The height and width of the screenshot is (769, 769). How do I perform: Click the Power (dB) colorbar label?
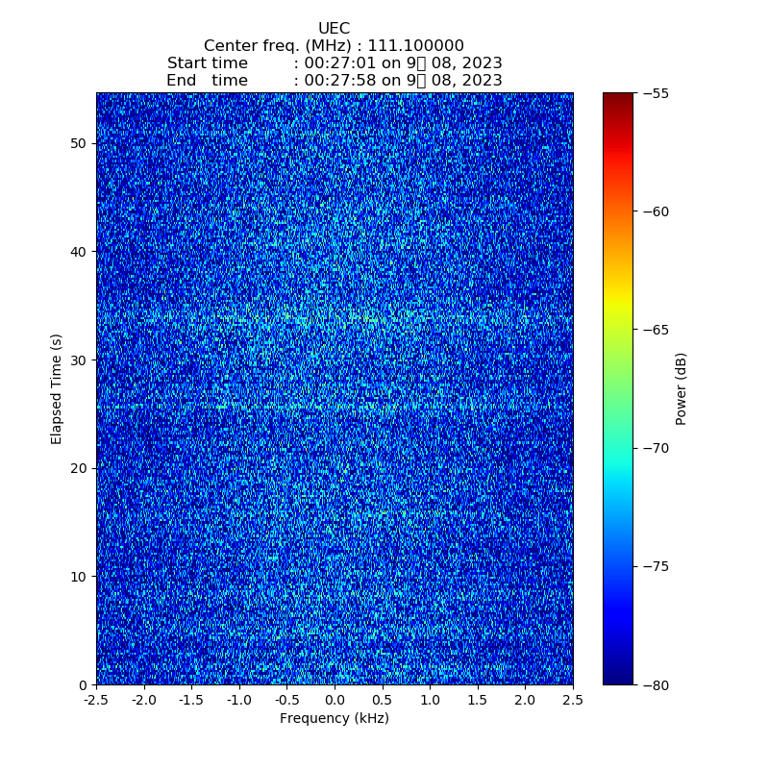point(682,388)
